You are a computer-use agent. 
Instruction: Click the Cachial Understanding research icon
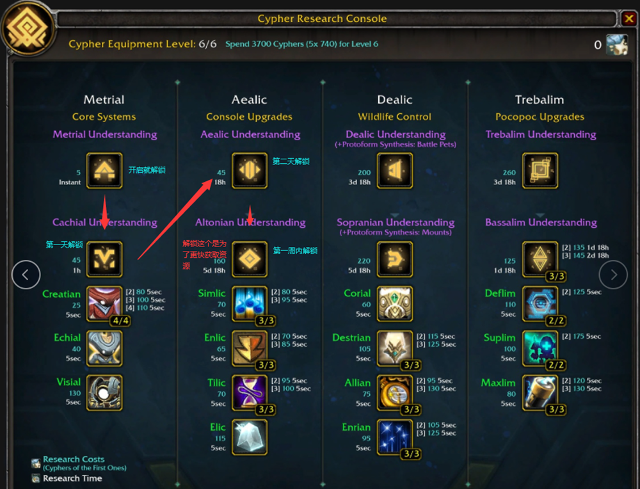click(x=104, y=259)
